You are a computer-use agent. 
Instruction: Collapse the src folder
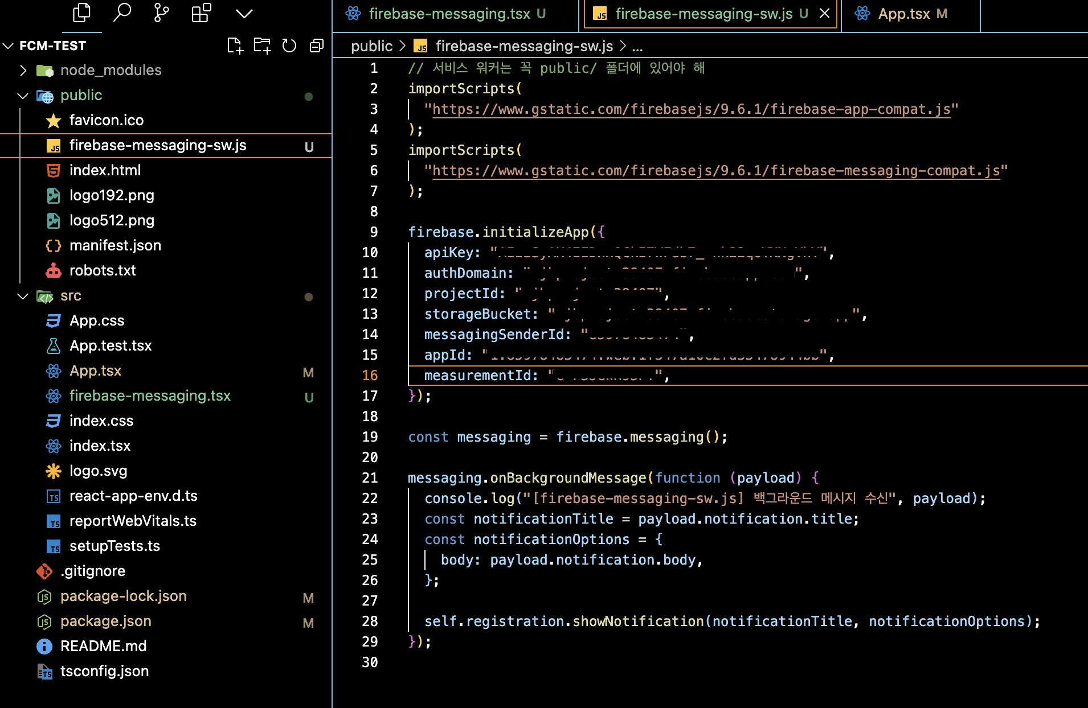pos(23,296)
